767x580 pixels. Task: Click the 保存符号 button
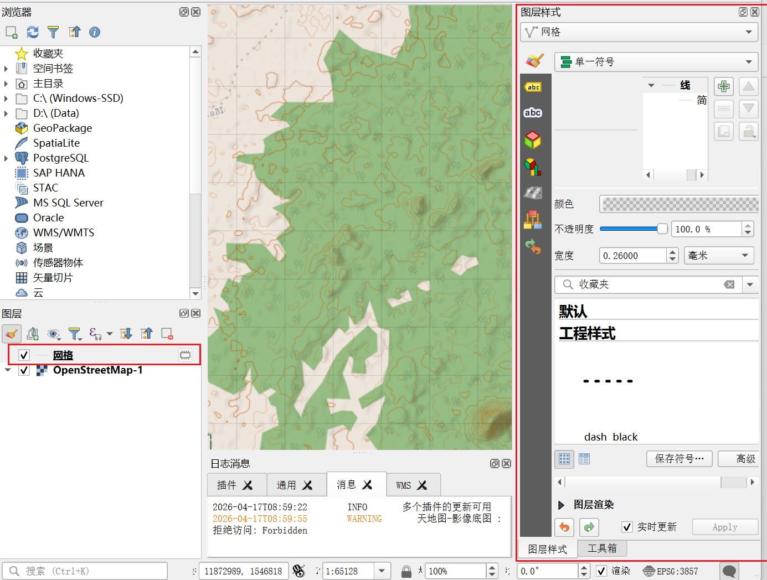coord(679,459)
